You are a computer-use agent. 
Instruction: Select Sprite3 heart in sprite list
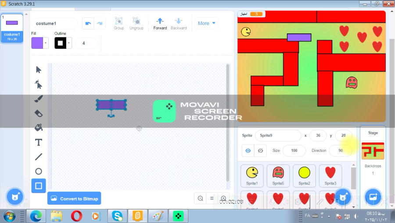coord(330,176)
